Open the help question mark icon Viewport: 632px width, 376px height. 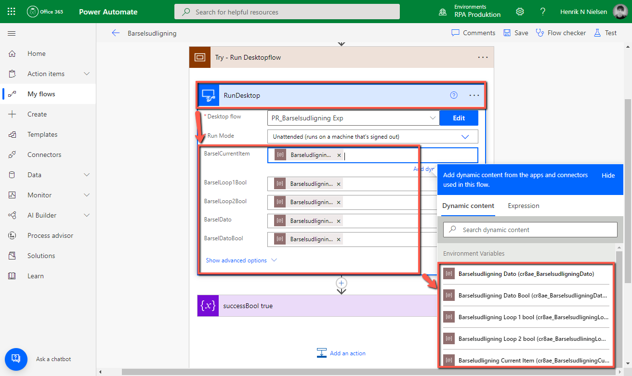click(x=543, y=12)
